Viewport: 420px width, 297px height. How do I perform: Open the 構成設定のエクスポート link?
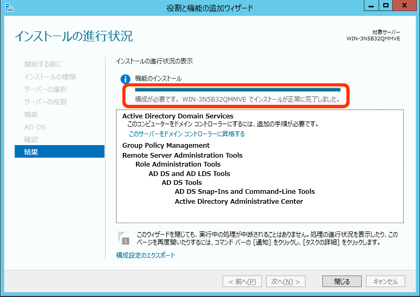coord(145,255)
